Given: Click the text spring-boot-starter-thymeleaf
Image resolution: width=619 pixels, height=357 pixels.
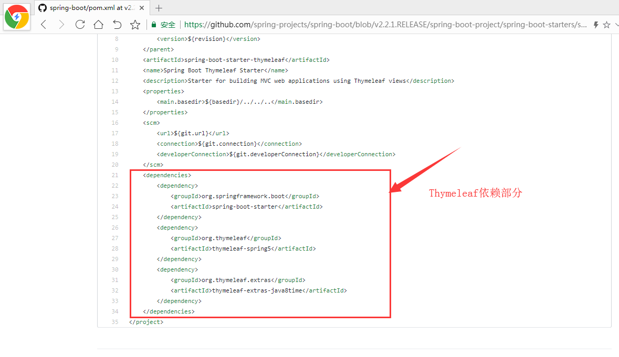Looking at the screenshot, I should 235,60.
